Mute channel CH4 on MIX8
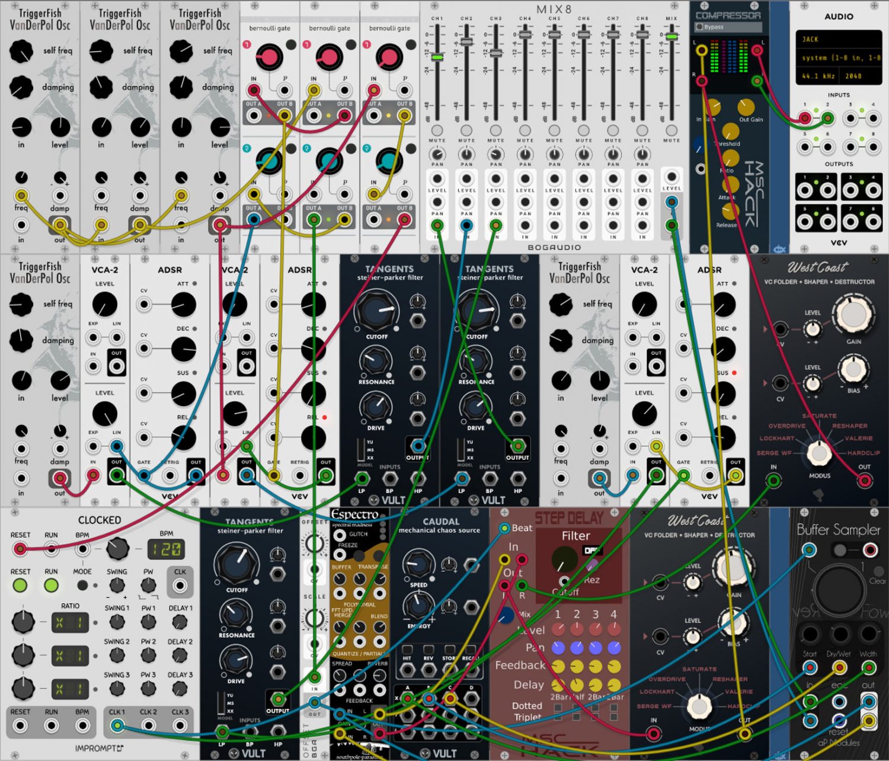Image resolution: width=889 pixels, height=761 pixels. 525,130
